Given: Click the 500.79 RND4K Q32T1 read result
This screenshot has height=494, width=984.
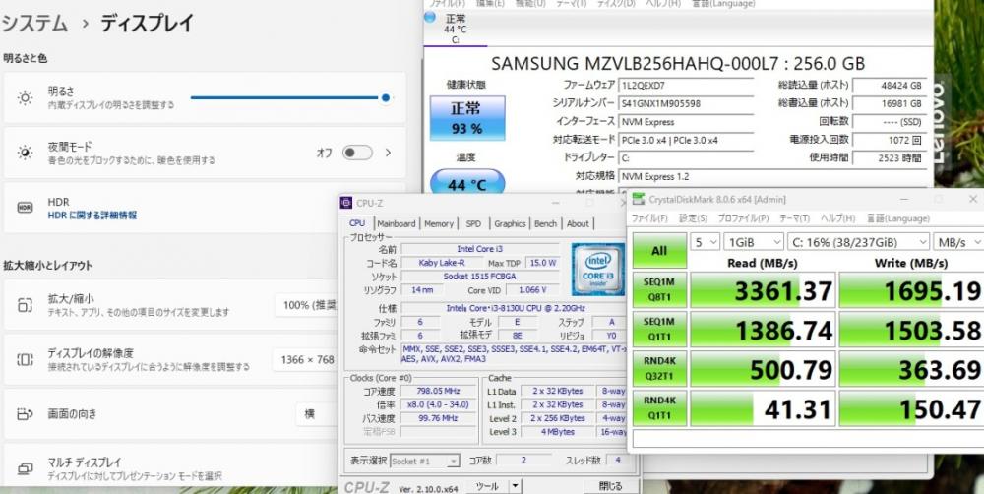Looking at the screenshot, I should click(x=764, y=369).
